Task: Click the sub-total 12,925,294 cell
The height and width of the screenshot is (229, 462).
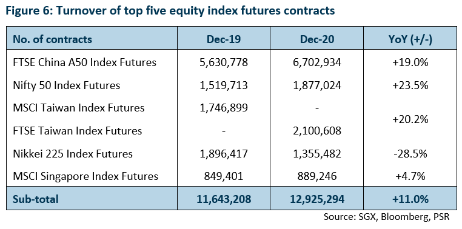Action: coord(317,199)
